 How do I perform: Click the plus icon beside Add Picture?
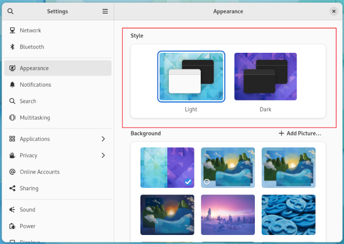(x=282, y=133)
